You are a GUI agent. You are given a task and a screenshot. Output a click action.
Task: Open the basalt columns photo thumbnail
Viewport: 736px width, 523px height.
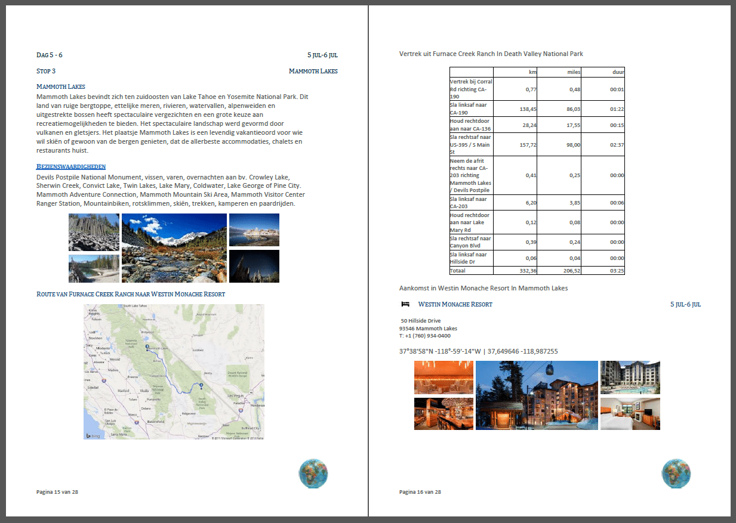click(x=94, y=233)
